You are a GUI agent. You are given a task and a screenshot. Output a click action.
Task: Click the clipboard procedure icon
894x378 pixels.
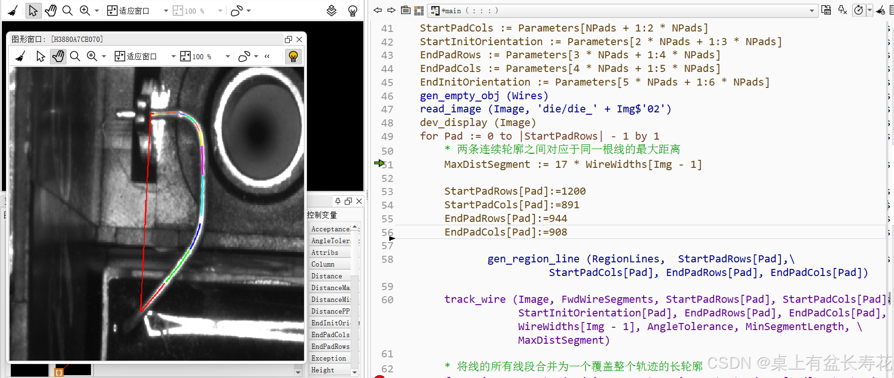coord(405,10)
